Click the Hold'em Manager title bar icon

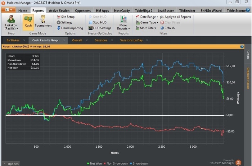3,3
